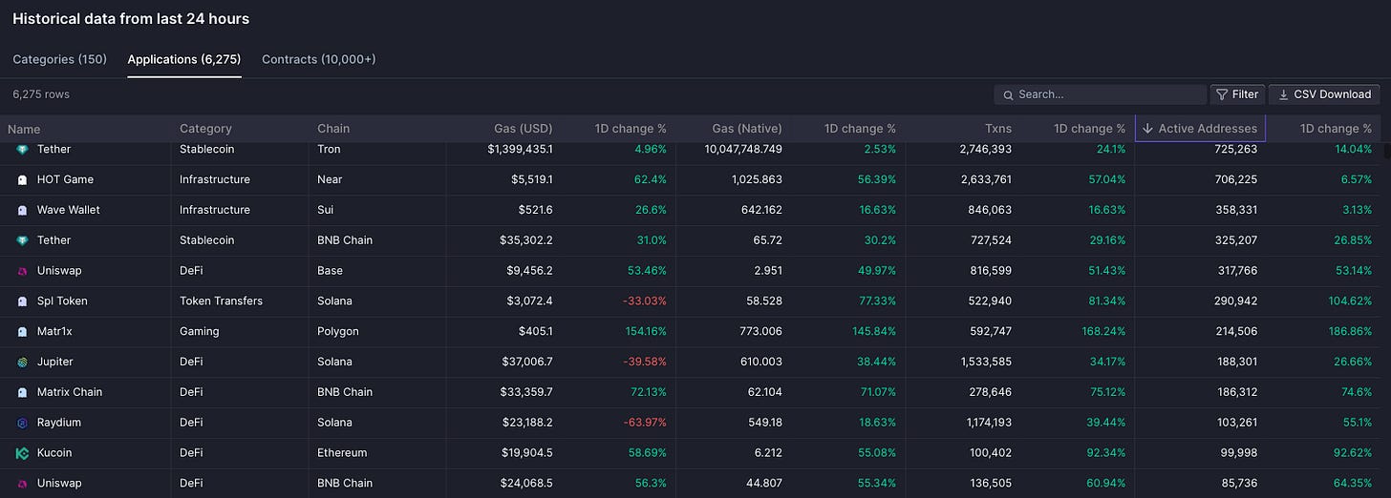Image resolution: width=1391 pixels, height=498 pixels.
Task: Sort by the Txns column header
Action: click(998, 129)
